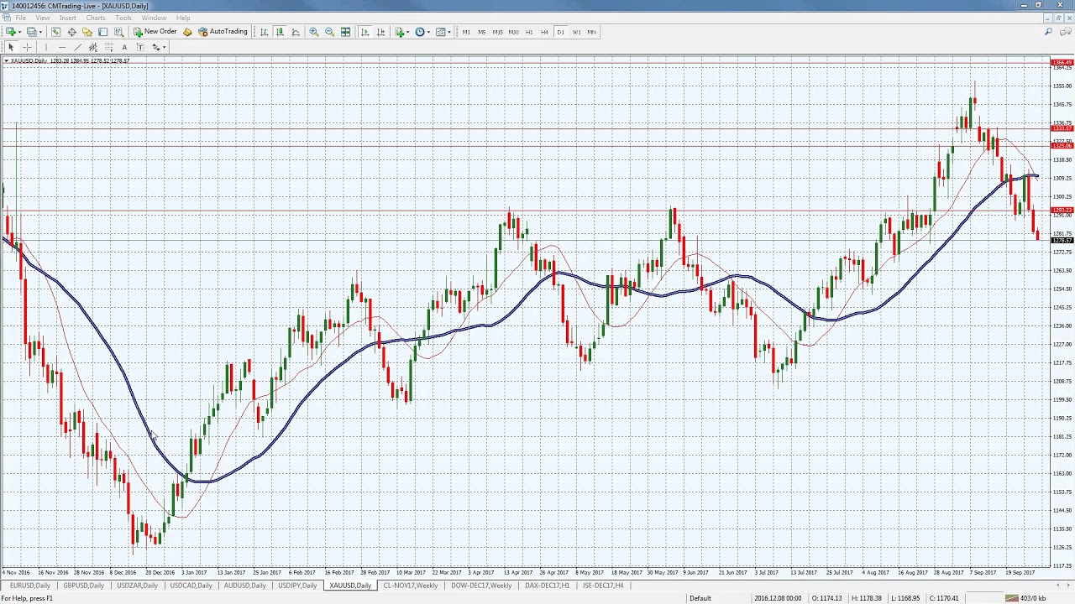
Task: Toggle the Terminal panel icon
Action: [102, 32]
